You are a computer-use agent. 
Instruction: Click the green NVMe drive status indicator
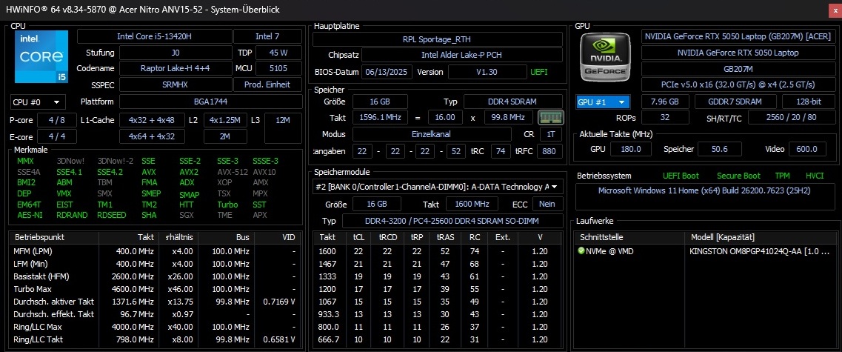coord(581,251)
